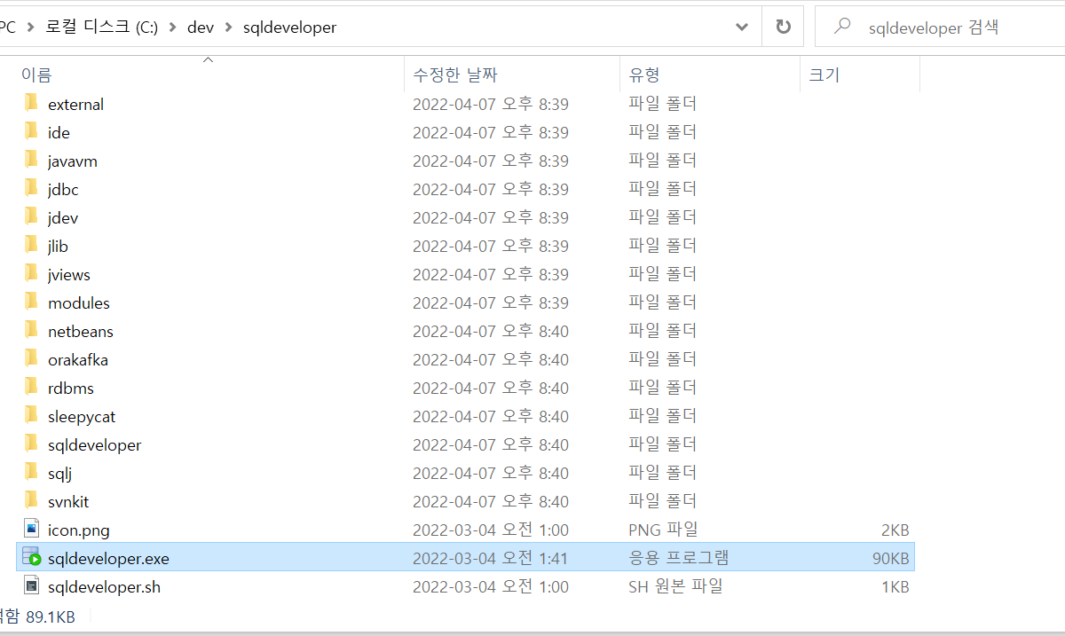Select the external folder icon
This screenshot has width=1065, height=636.
31,104
